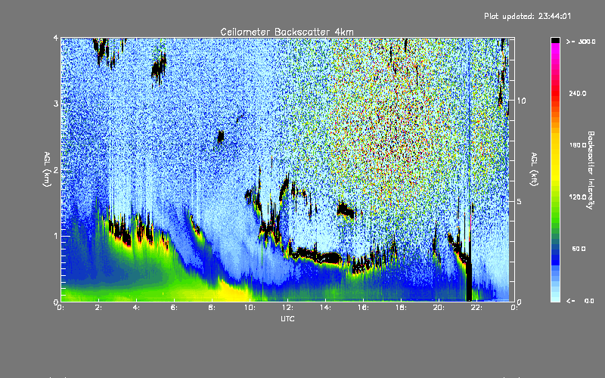Image resolution: width=605 pixels, height=378 pixels.
Task: Click the '180.0' colorbar value
Action: (x=578, y=145)
